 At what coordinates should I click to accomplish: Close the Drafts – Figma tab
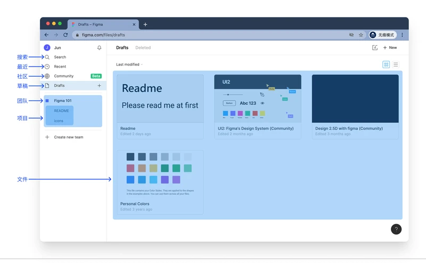point(134,24)
